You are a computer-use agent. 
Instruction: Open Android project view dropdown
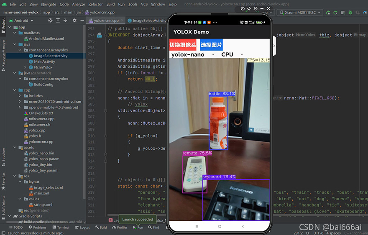(21, 20)
